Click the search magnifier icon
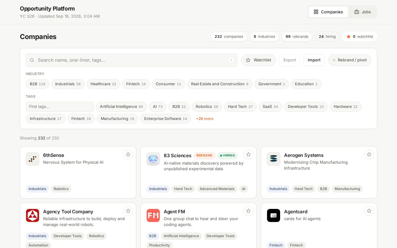Viewport: 397px width, 248px height. click(x=32, y=60)
